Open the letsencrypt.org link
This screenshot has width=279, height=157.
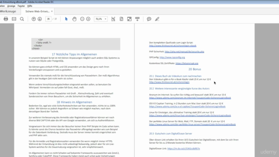(187, 63)
